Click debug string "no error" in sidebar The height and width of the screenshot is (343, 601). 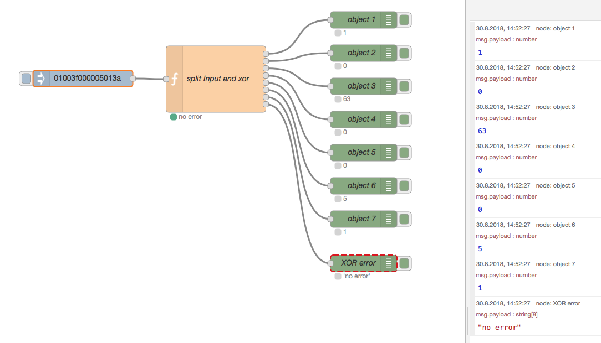click(x=500, y=328)
